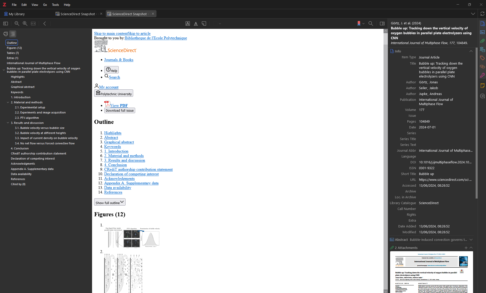Viewport: 486px width, 293px height.
Task: Switch to first ScienceDirect Snapshot tab
Action: (76, 14)
